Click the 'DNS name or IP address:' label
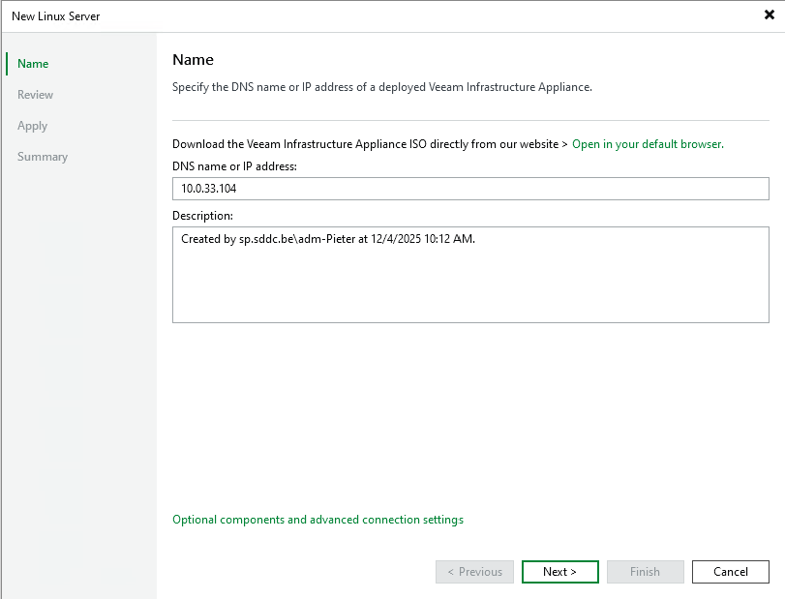 point(234,166)
